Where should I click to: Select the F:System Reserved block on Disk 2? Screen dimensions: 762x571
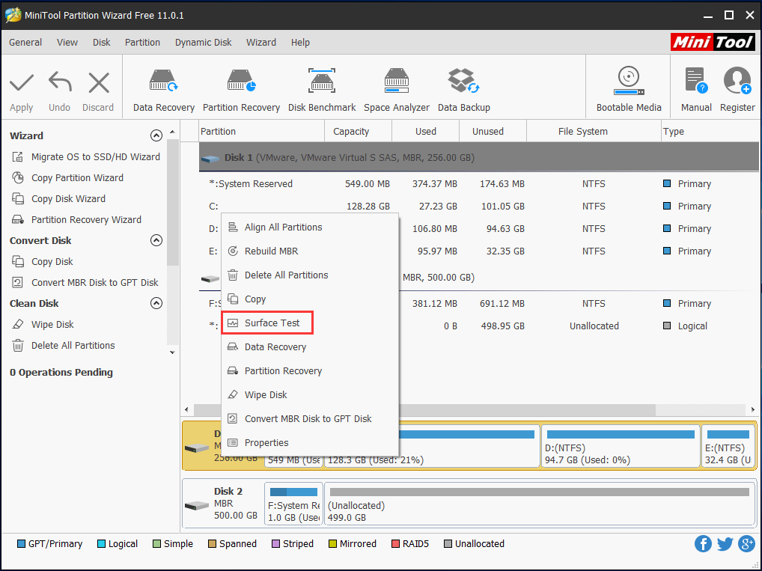coord(293,504)
